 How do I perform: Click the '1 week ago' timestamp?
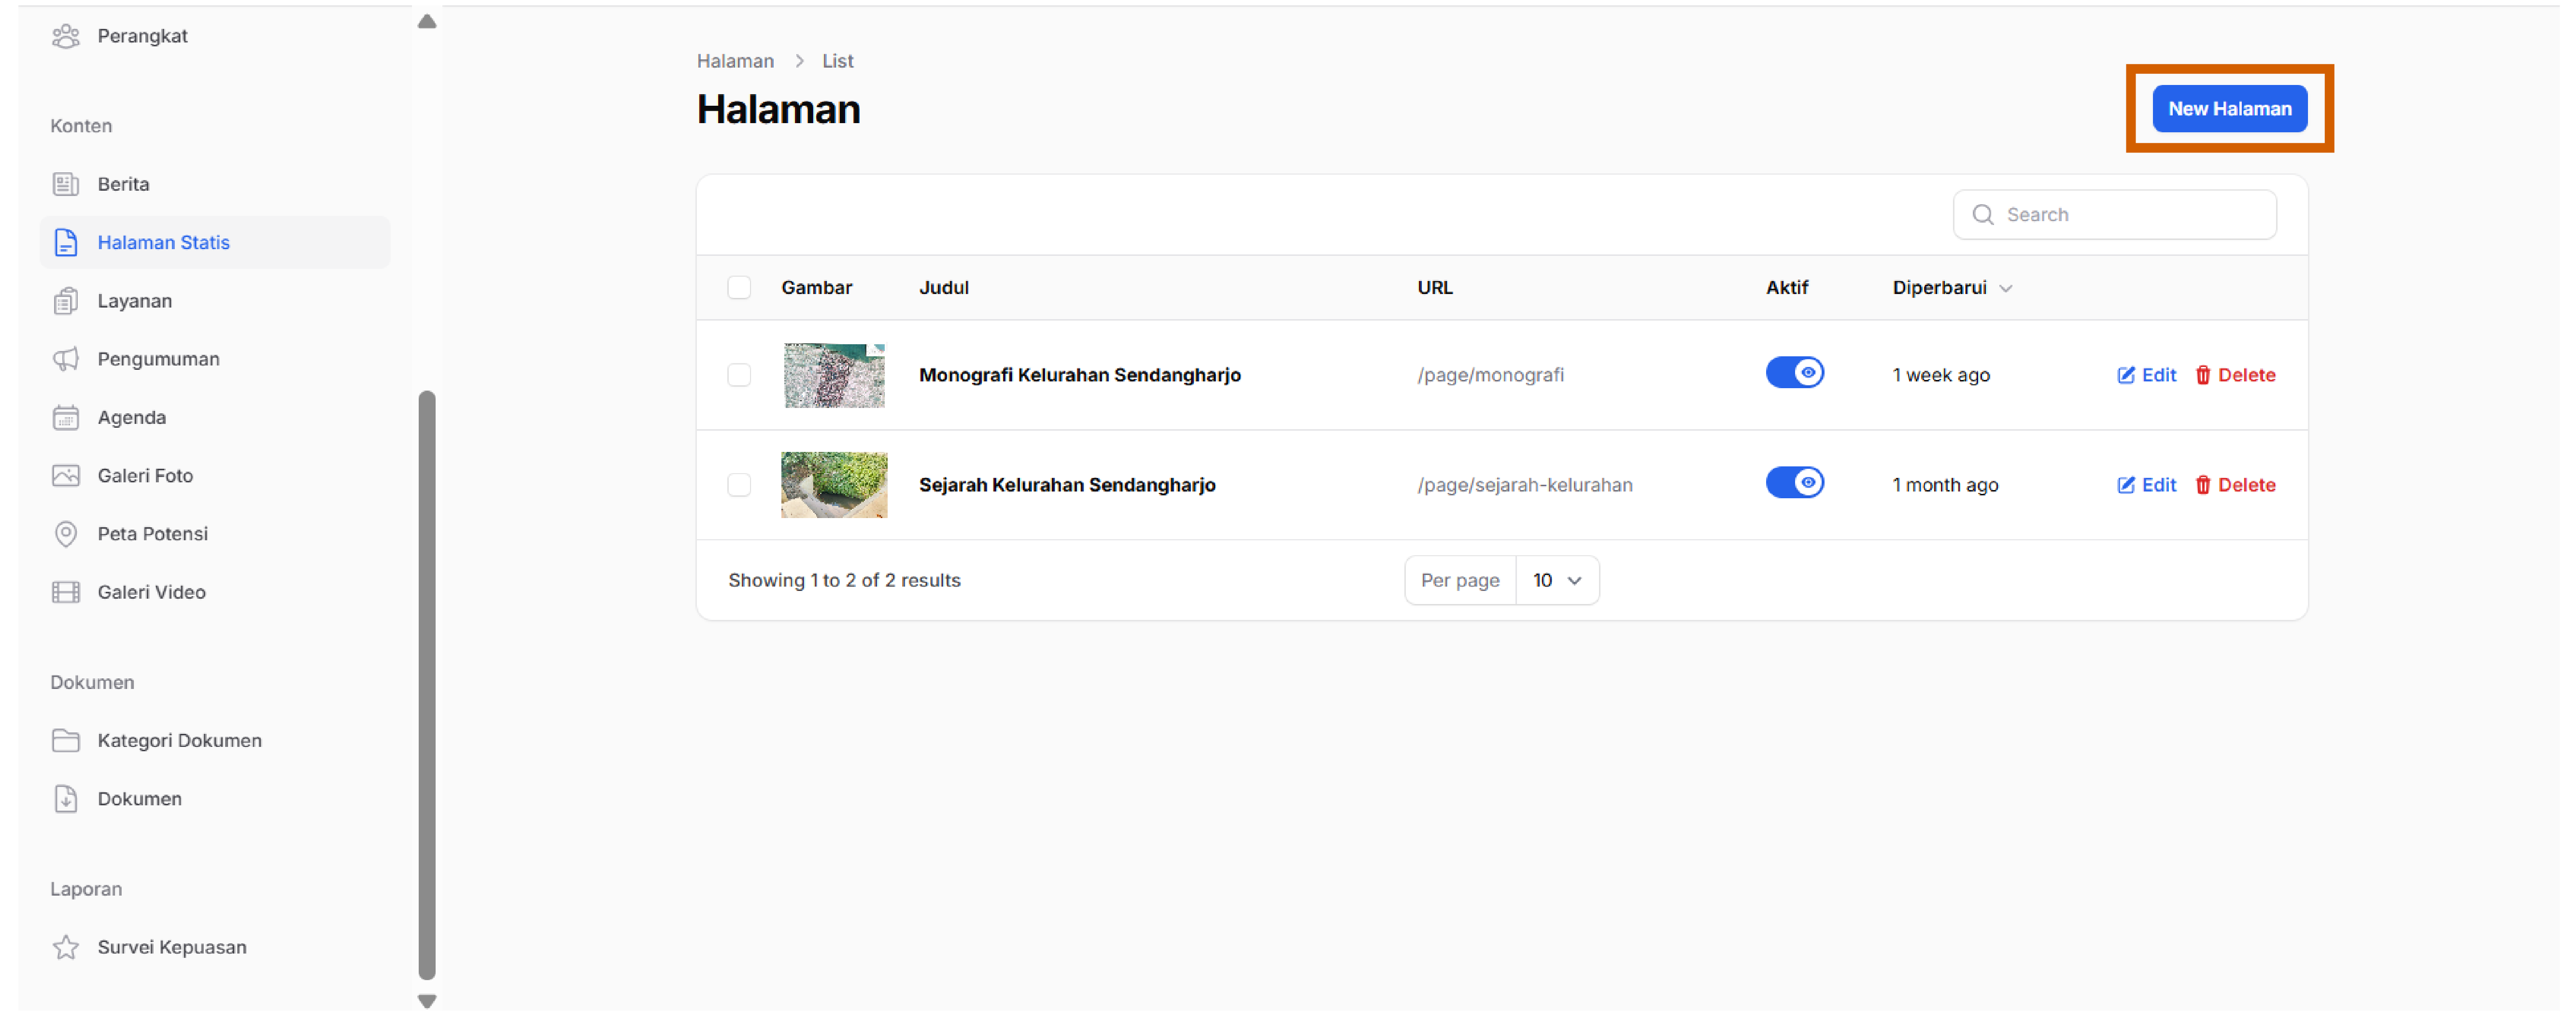[x=1940, y=375]
